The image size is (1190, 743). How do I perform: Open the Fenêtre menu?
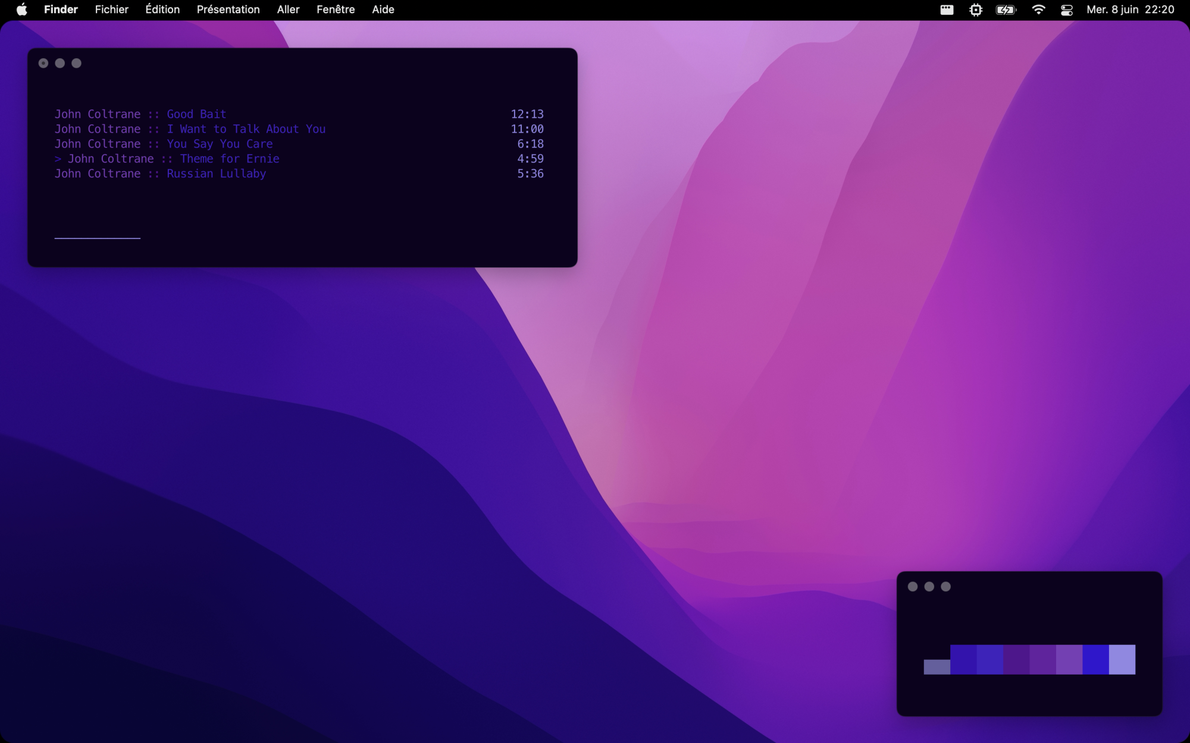[336, 10]
